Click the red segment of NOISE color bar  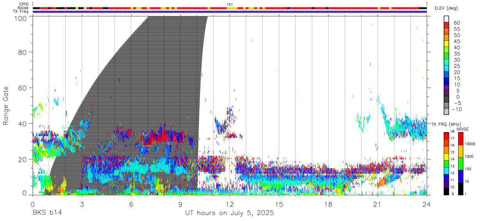point(460,139)
